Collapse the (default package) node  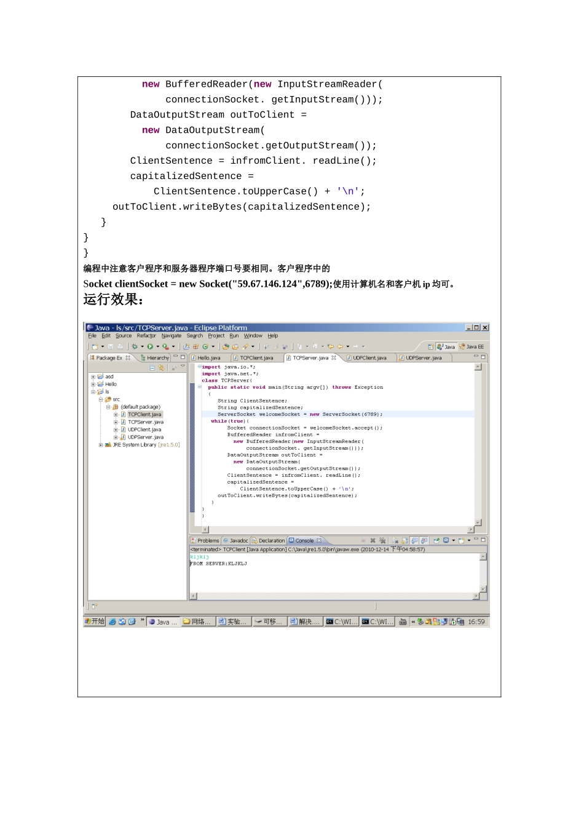click(108, 407)
